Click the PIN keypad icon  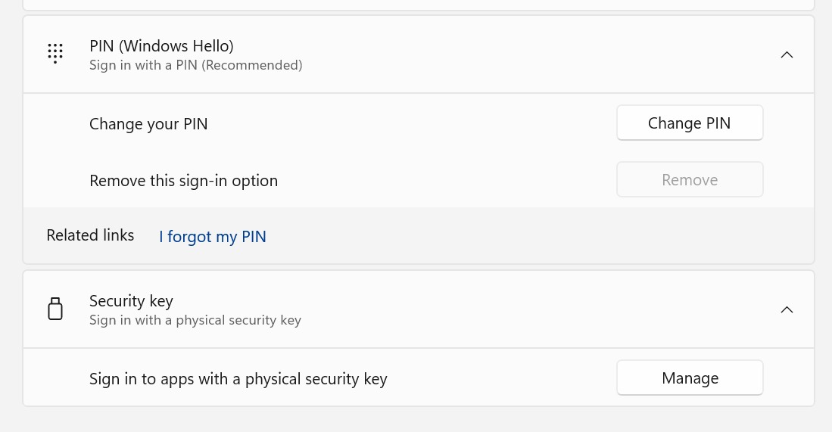pyautogui.click(x=55, y=54)
